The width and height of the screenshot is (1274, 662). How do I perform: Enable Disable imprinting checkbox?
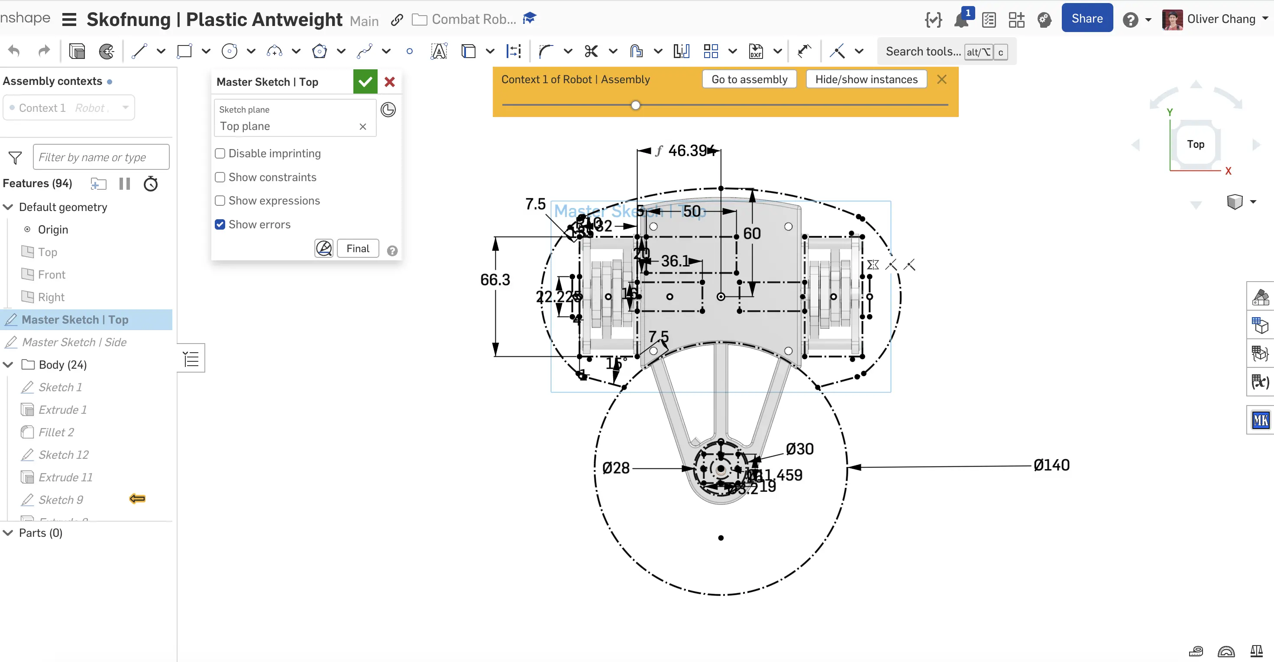tap(220, 153)
